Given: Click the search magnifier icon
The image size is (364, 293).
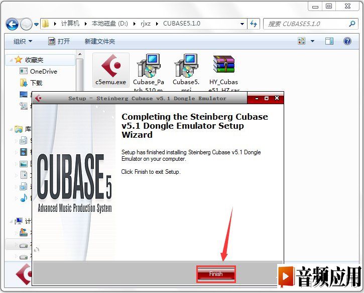Looking at the screenshot, I should pos(352,24).
